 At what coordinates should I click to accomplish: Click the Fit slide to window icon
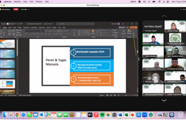(x=137, y=95)
